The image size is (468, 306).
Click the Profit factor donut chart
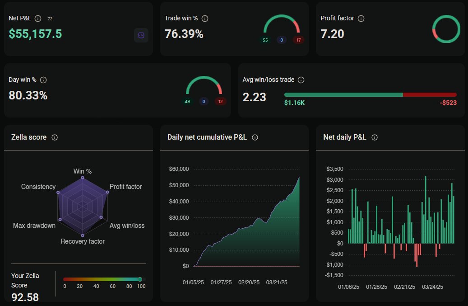click(446, 29)
